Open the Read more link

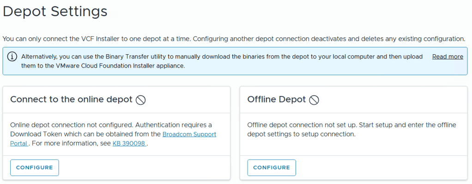tap(447, 57)
